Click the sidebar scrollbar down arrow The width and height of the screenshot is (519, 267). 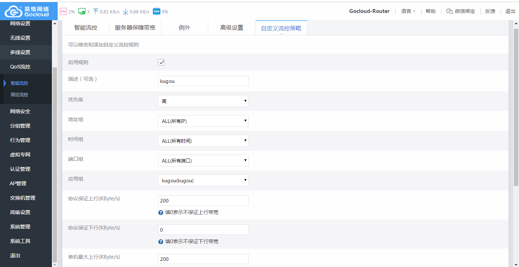click(55, 264)
